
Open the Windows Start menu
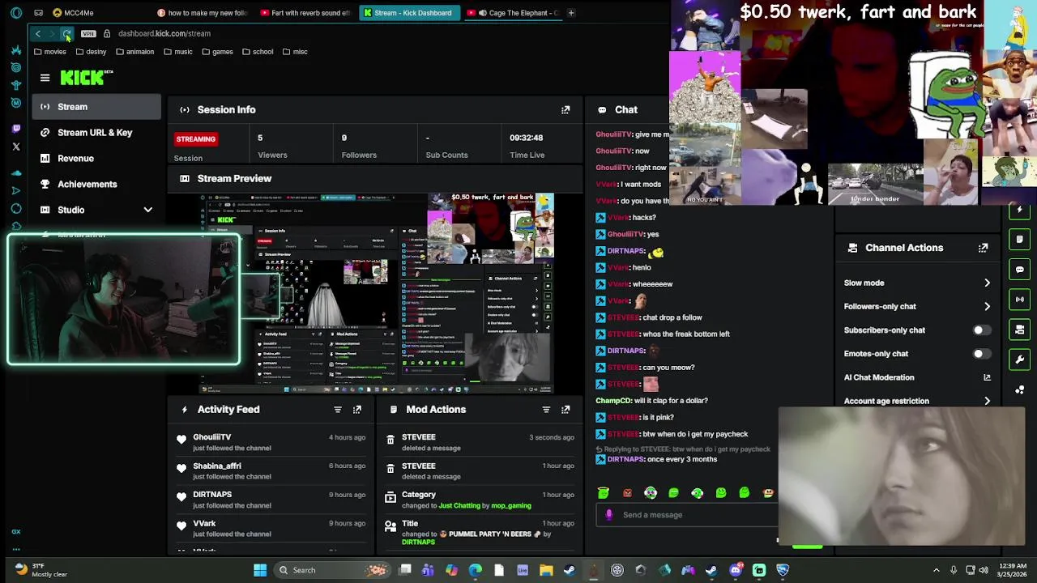pos(260,570)
